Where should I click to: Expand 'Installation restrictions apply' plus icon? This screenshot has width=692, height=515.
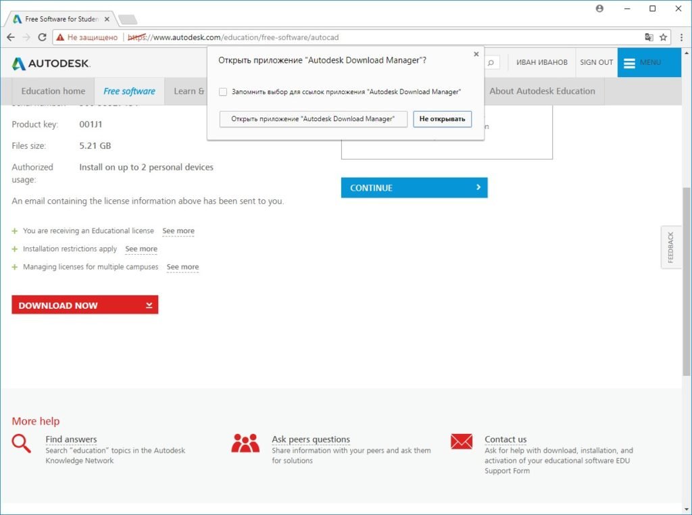[x=15, y=249]
